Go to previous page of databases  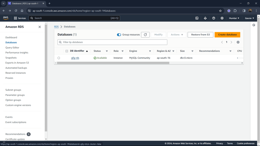tap(222, 42)
